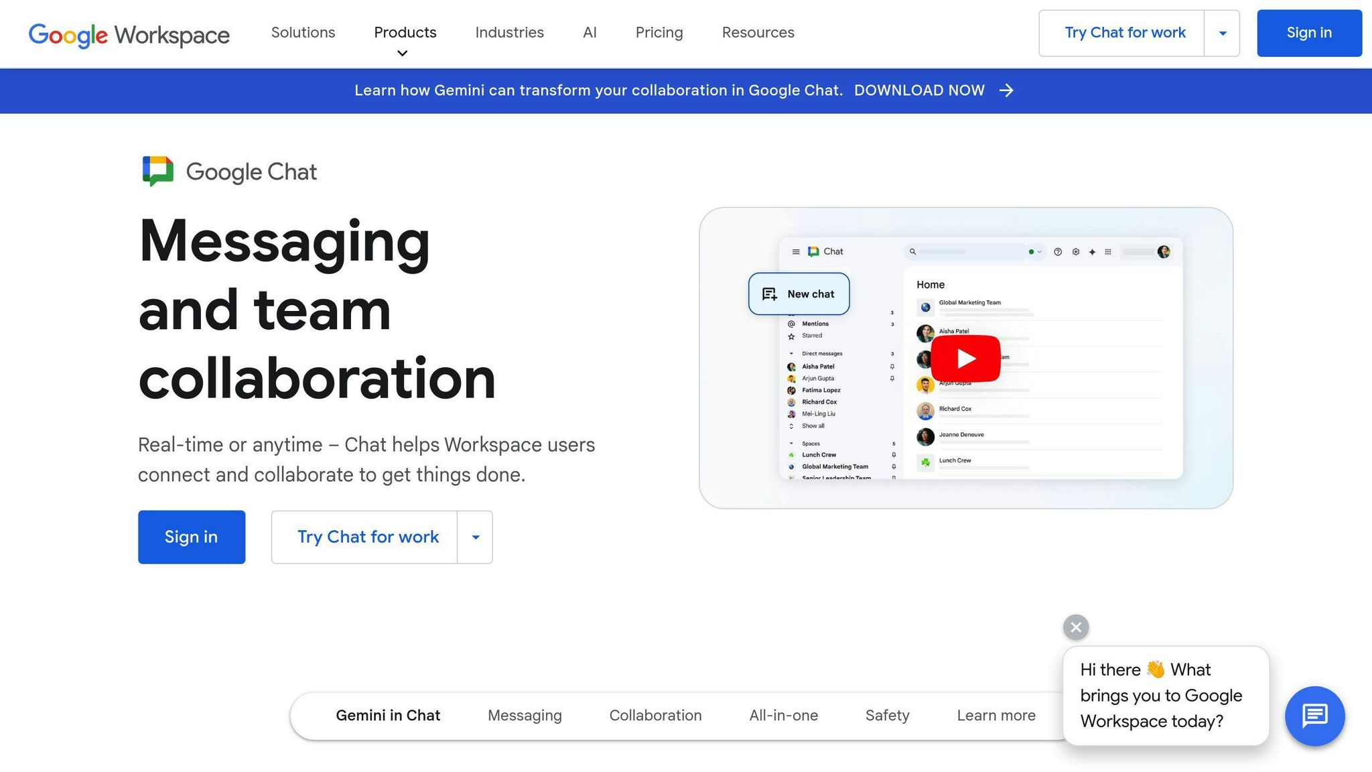The width and height of the screenshot is (1372, 772).
Task: Click the settings gear in Chat header
Action: 1076,252
